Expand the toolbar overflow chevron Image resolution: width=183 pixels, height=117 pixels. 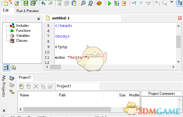[x=172, y=2]
